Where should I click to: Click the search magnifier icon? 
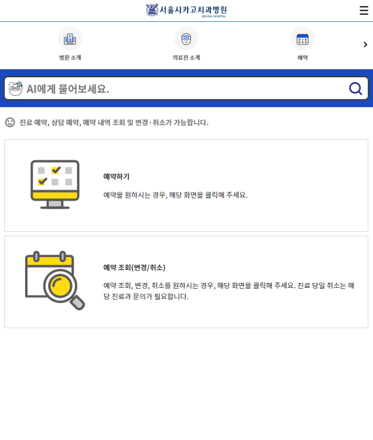[x=355, y=89]
